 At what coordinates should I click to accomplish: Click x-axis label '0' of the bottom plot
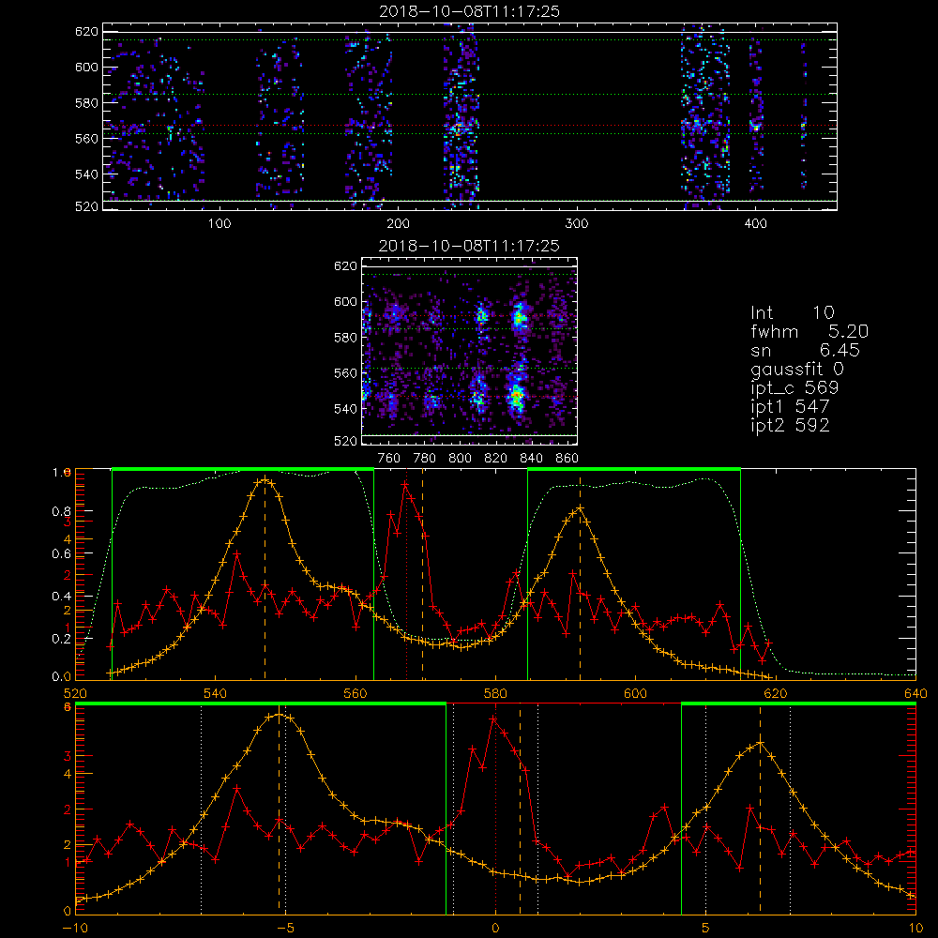point(495,929)
